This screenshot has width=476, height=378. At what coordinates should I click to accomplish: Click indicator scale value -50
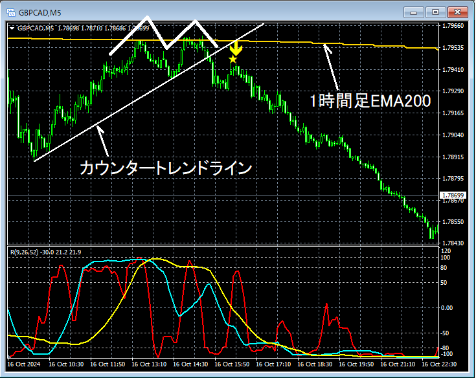[445, 333]
